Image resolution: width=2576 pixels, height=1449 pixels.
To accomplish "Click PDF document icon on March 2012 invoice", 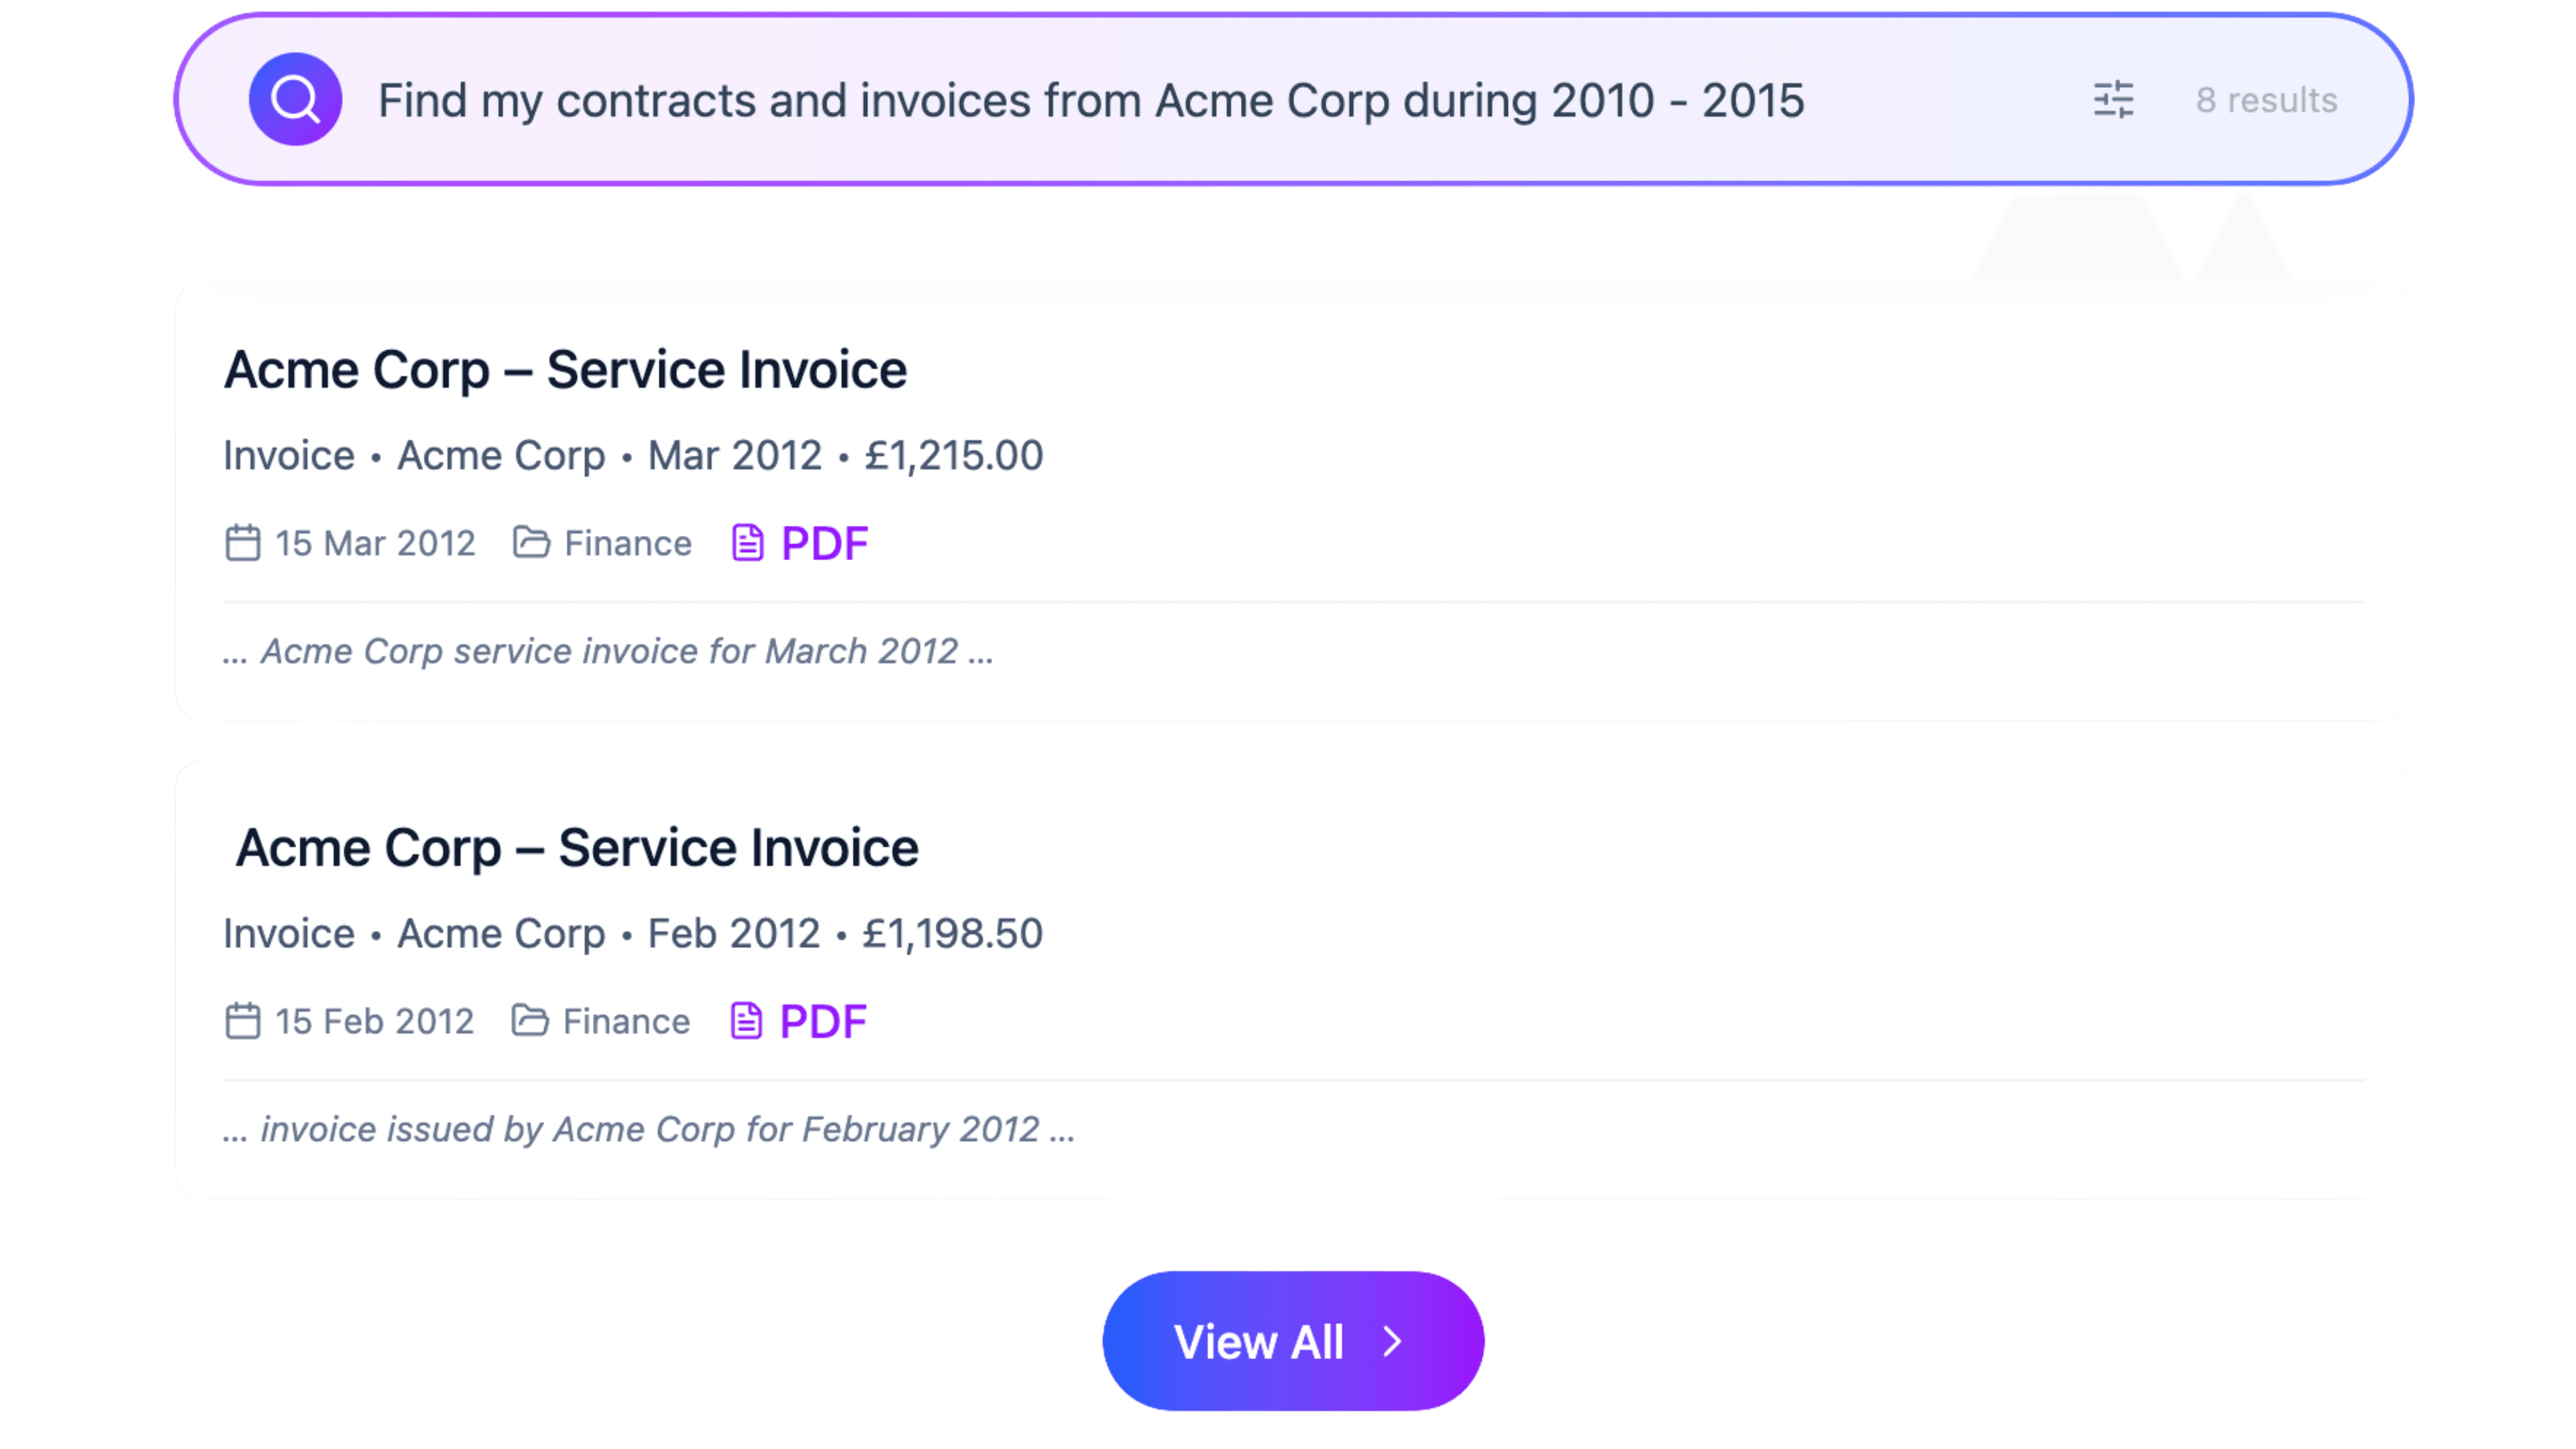I will coord(747,543).
